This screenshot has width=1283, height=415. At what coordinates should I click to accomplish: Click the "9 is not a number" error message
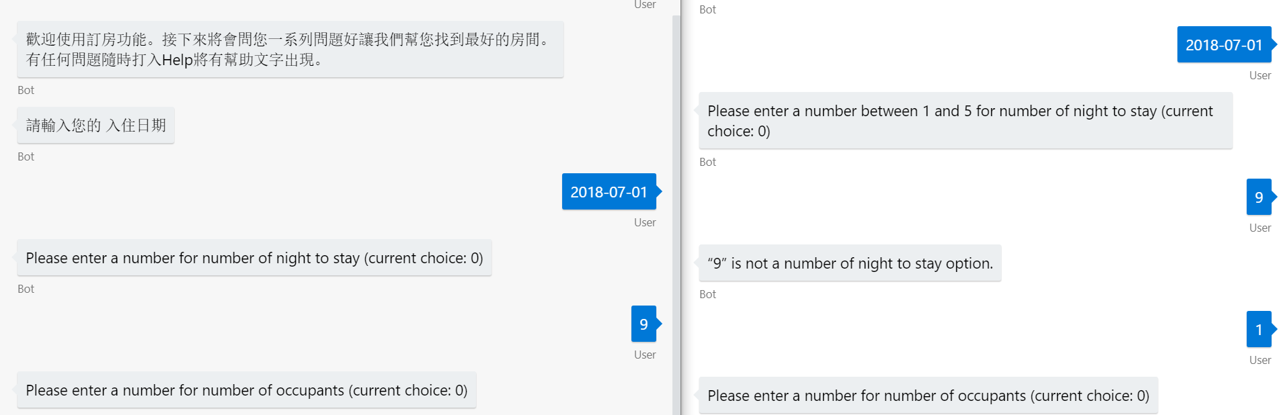coord(849,263)
